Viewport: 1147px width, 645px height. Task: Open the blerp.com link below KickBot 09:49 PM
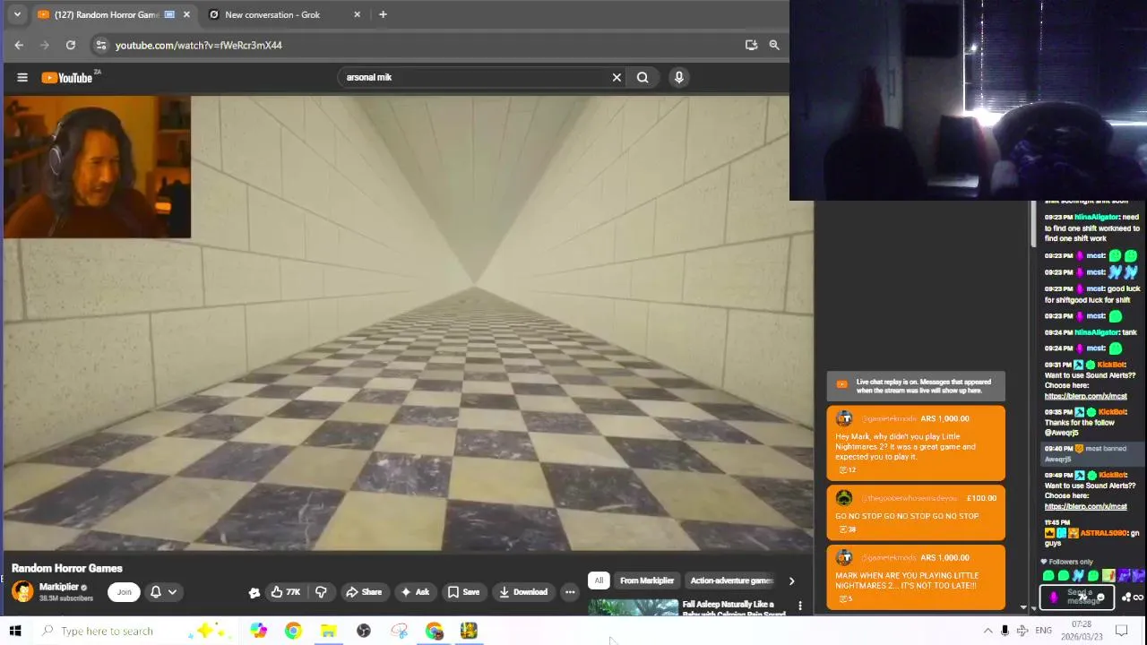point(1085,506)
